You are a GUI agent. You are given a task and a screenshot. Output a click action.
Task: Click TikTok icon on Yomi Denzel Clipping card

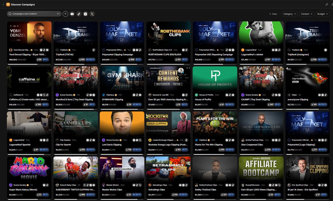coord(44,50)
